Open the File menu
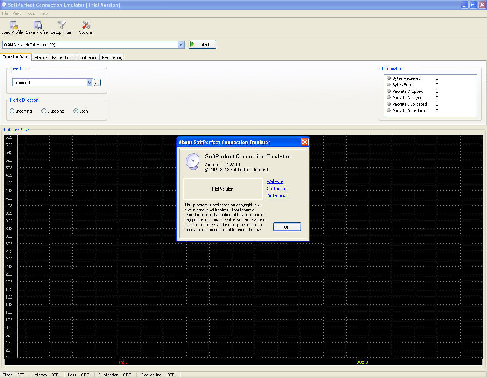 [x=5, y=13]
